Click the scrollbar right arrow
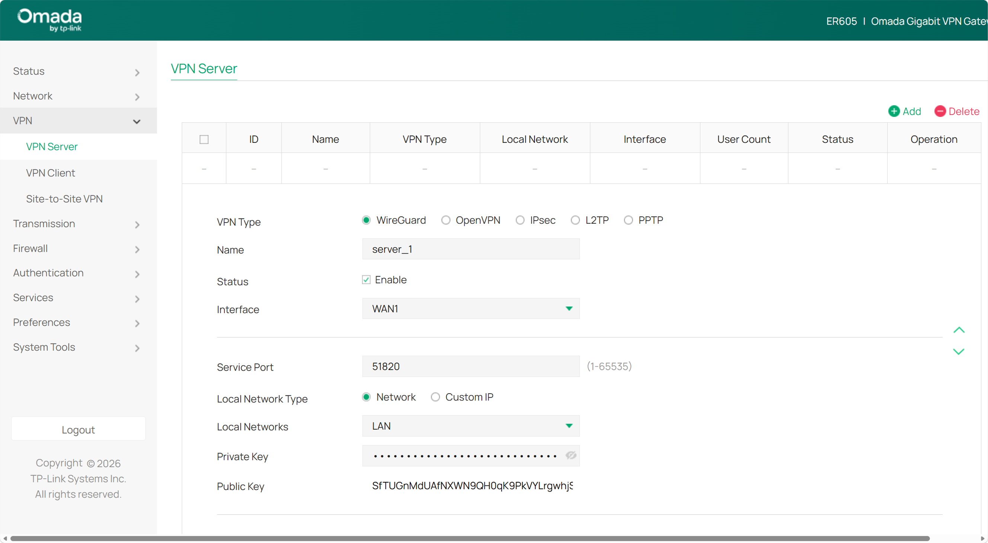The height and width of the screenshot is (543, 988). click(982, 539)
